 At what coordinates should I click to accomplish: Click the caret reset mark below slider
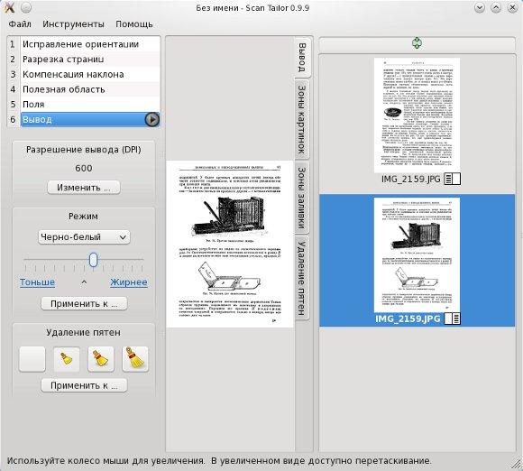(84, 282)
